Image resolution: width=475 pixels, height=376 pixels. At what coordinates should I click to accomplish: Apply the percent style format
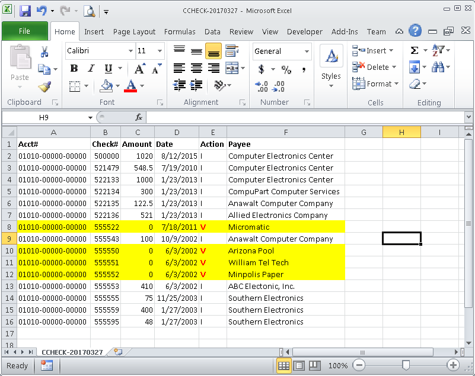[x=286, y=70]
